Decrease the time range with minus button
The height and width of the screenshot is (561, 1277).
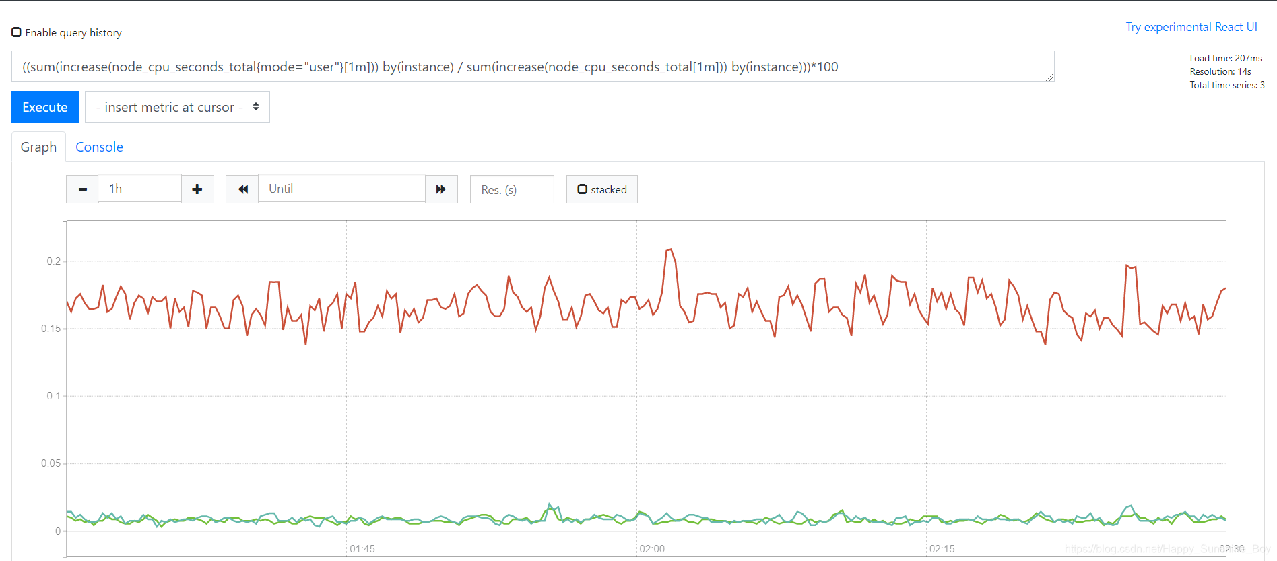(x=82, y=189)
